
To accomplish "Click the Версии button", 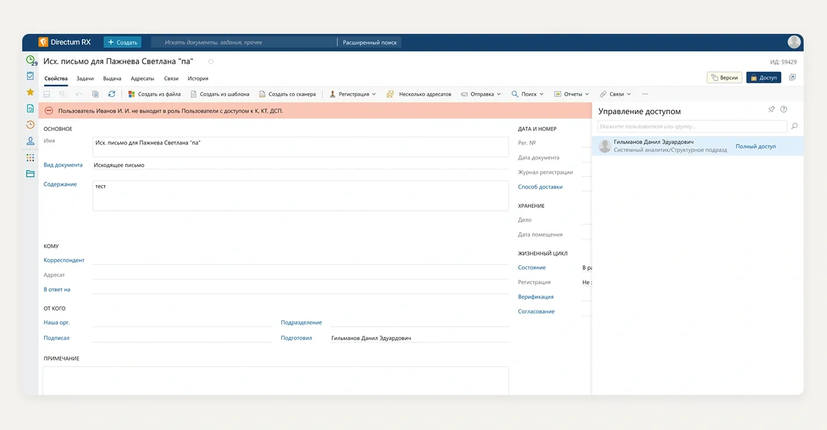I will pos(724,78).
